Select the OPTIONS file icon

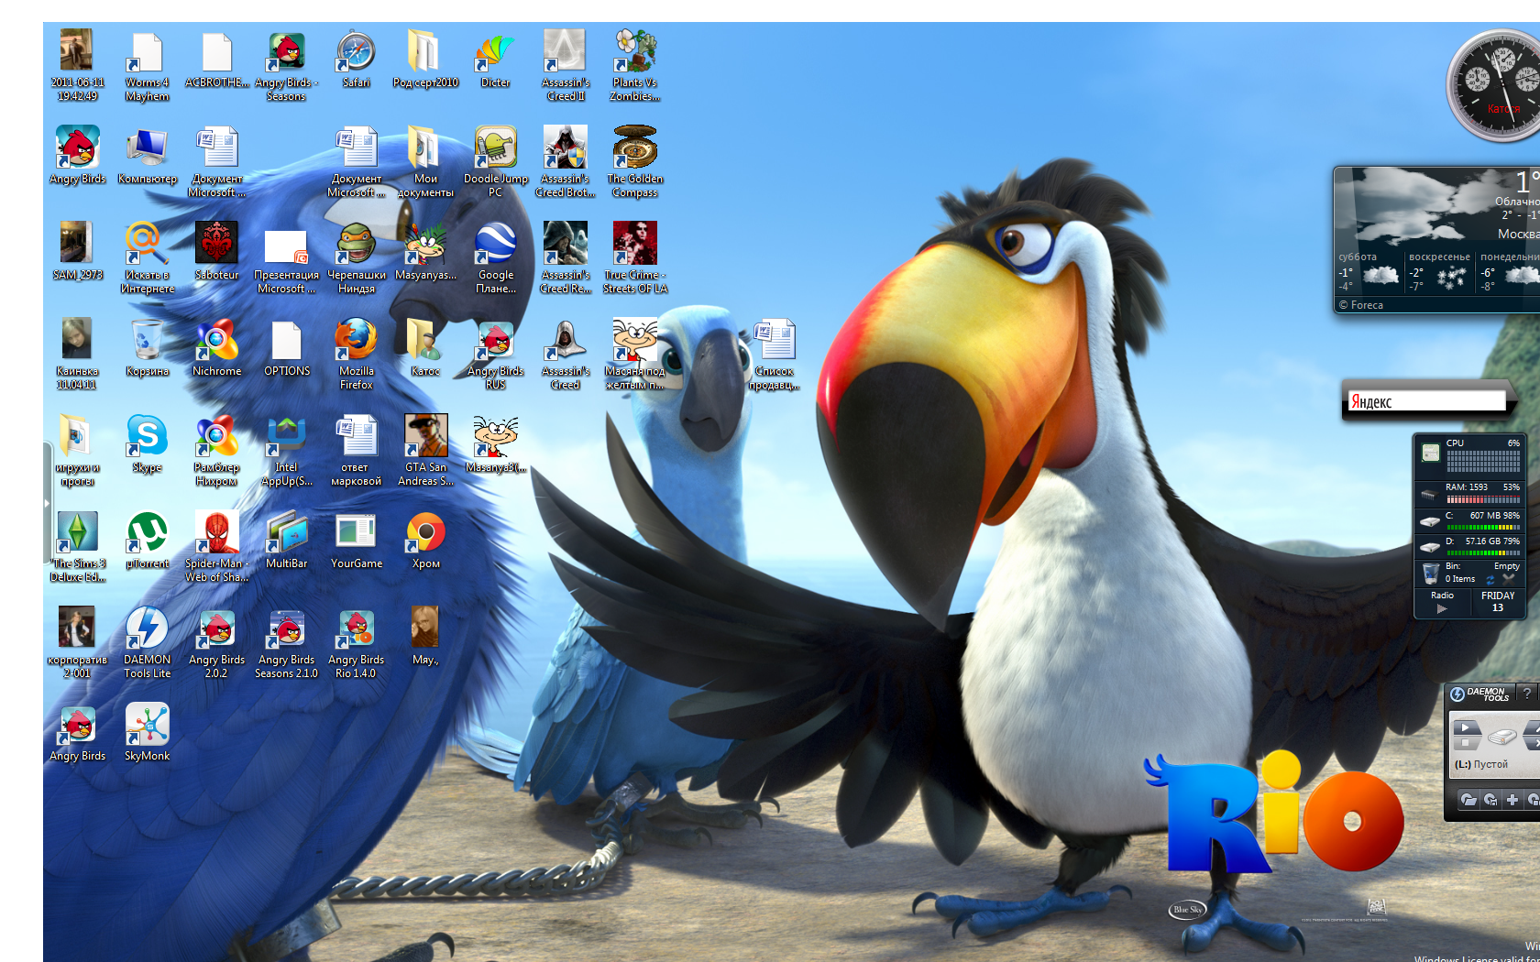pyautogui.click(x=286, y=347)
